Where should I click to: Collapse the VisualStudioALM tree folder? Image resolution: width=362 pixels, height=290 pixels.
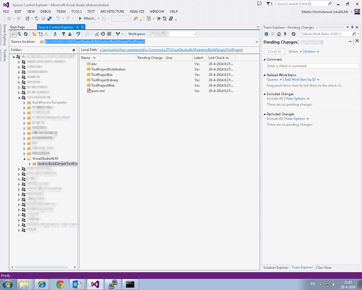[x=24, y=159]
